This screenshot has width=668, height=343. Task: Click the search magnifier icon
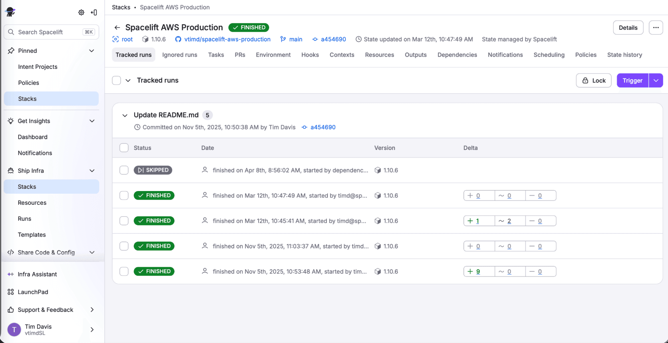coord(11,32)
